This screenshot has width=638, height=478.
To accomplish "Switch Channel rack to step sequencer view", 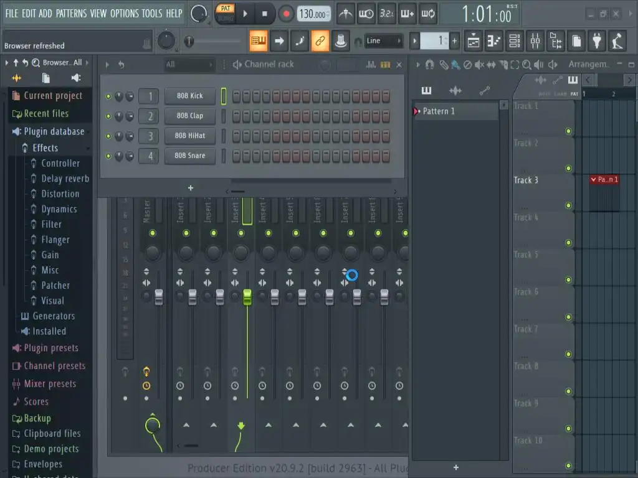I will (385, 65).
